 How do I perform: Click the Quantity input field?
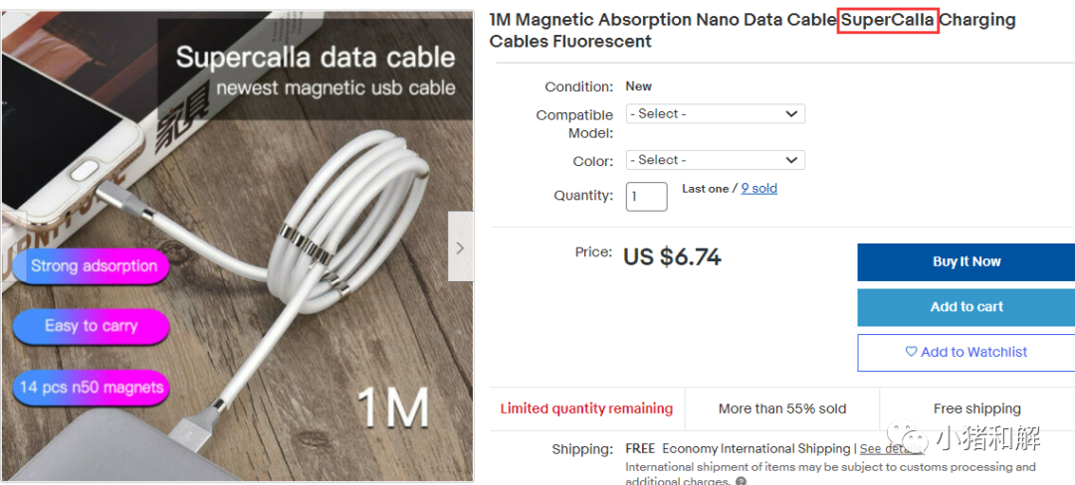point(646,196)
